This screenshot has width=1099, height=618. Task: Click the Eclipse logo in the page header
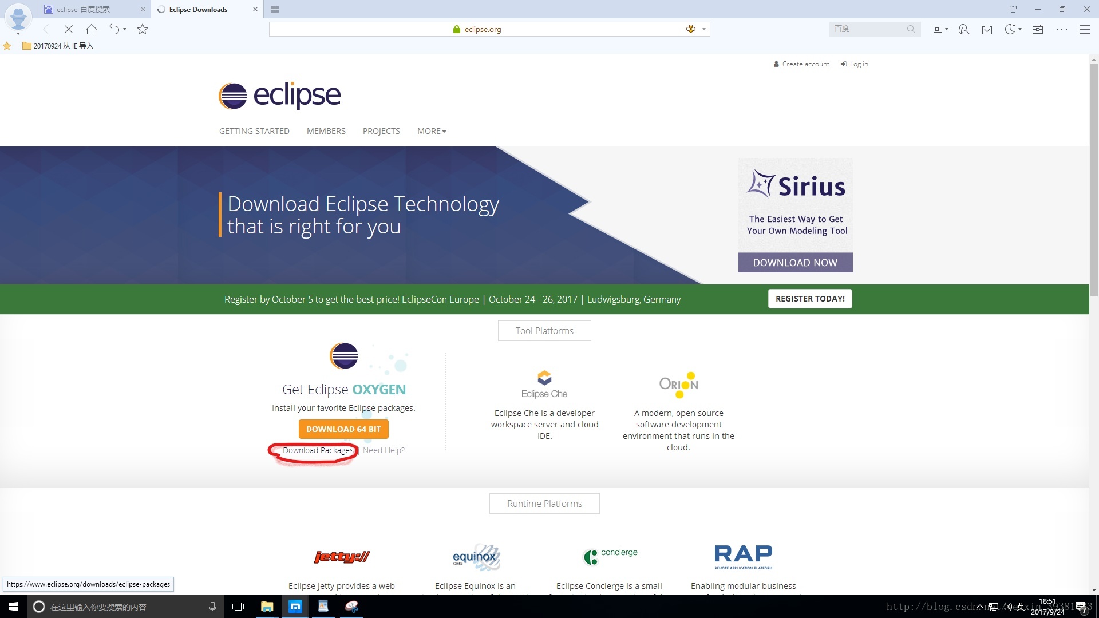[279, 96]
